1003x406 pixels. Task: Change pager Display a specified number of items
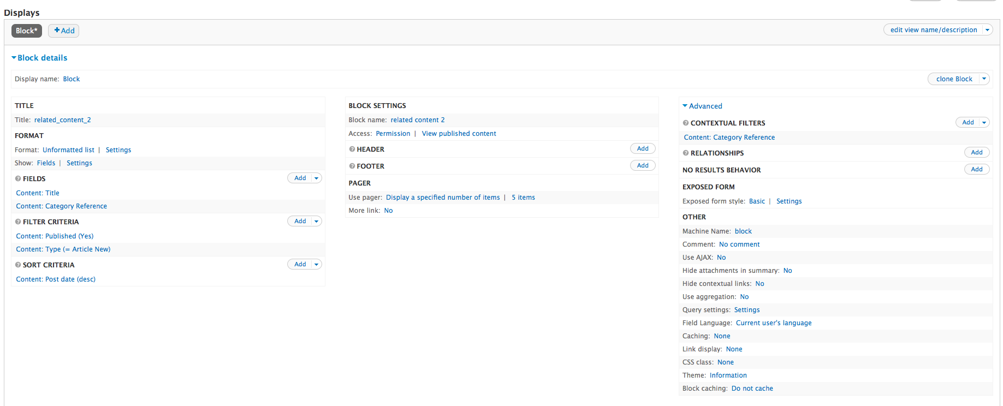point(443,198)
